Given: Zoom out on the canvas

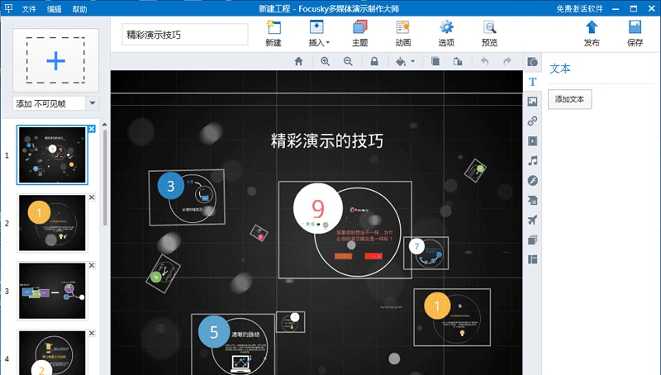Looking at the screenshot, I should [348, 61].
